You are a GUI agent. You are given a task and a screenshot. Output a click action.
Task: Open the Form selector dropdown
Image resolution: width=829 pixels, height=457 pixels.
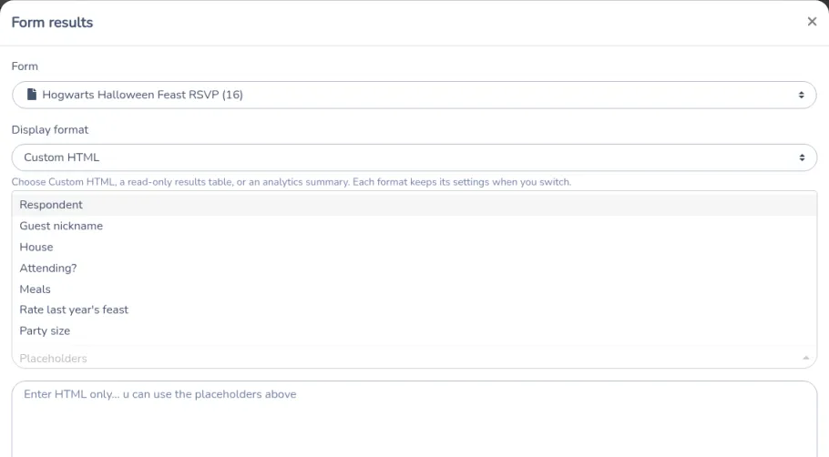coord(414,95)
